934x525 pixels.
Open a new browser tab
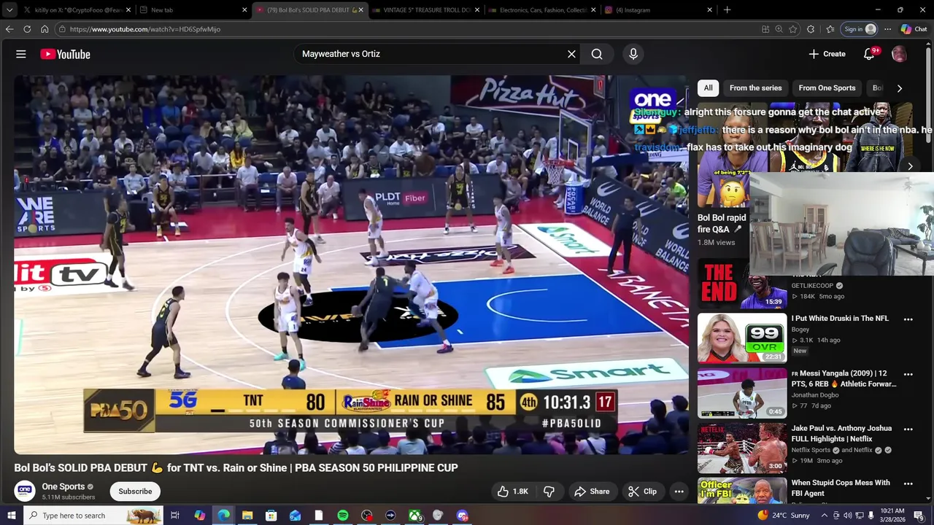click(727, 10)
